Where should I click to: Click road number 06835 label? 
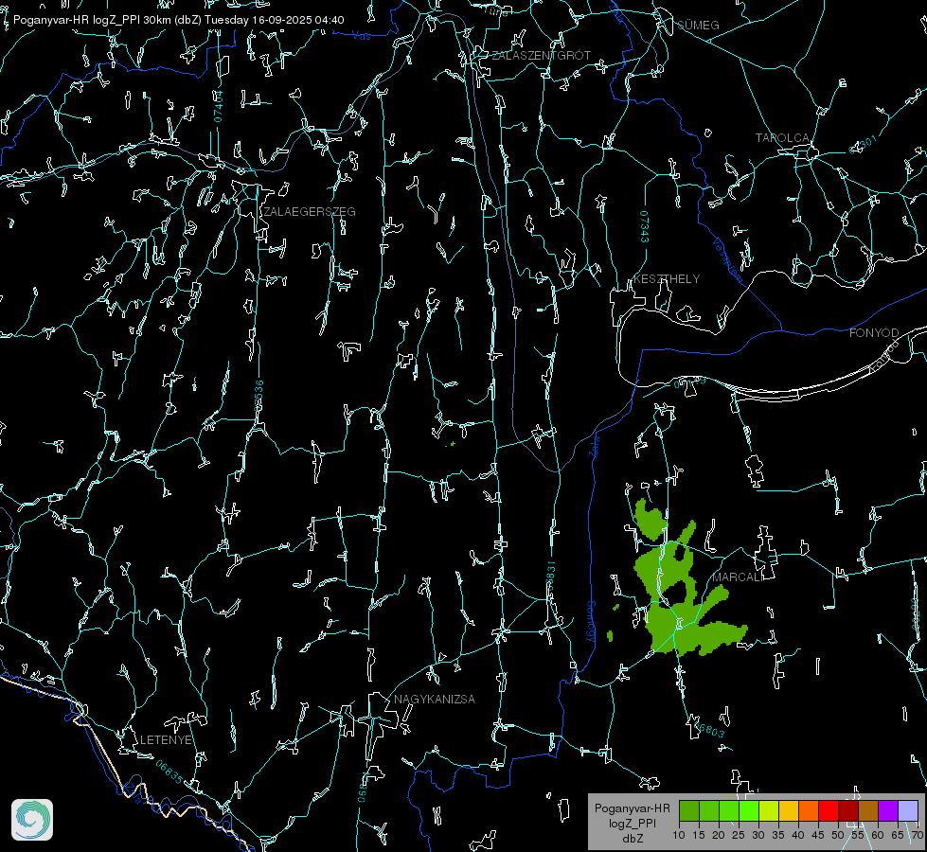169,772
